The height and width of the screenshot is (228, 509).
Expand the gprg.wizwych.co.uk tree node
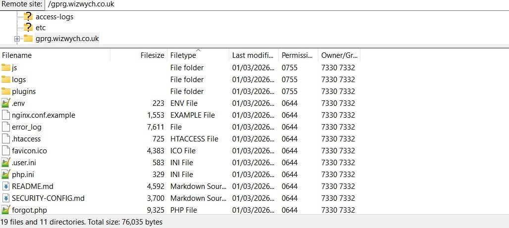click(x=17, y=39)
